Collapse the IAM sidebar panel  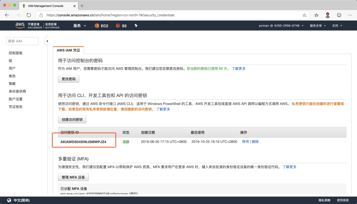tap(47, 41)
